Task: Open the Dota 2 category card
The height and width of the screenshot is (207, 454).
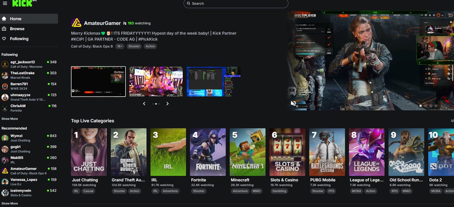Action: pyautogui.click(x=441, y=152)
